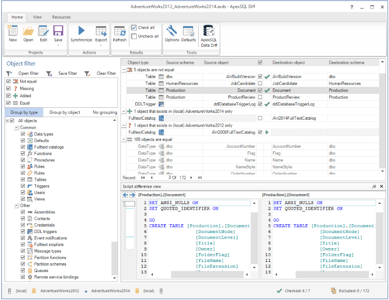Viewport: 389px width, 300px height.
Task: Click the Open filter funnel icon
Action: [9, 73]
